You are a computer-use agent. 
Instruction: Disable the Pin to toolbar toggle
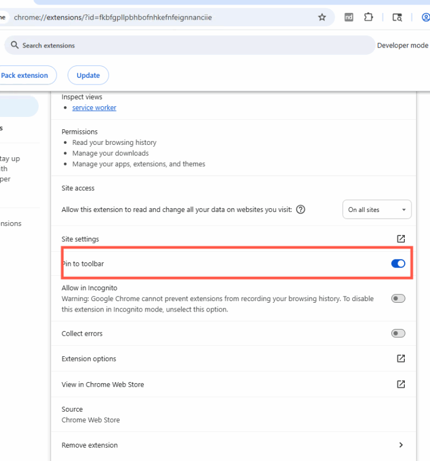coord(398,263)
